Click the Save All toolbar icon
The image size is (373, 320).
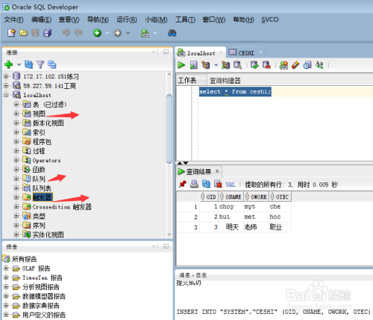click(47, 33)
